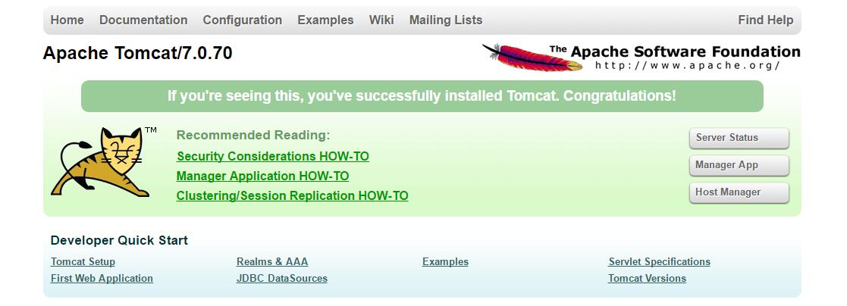Click the JDBC DataSources link
847x306 pixels.
(x=281, y=279)
